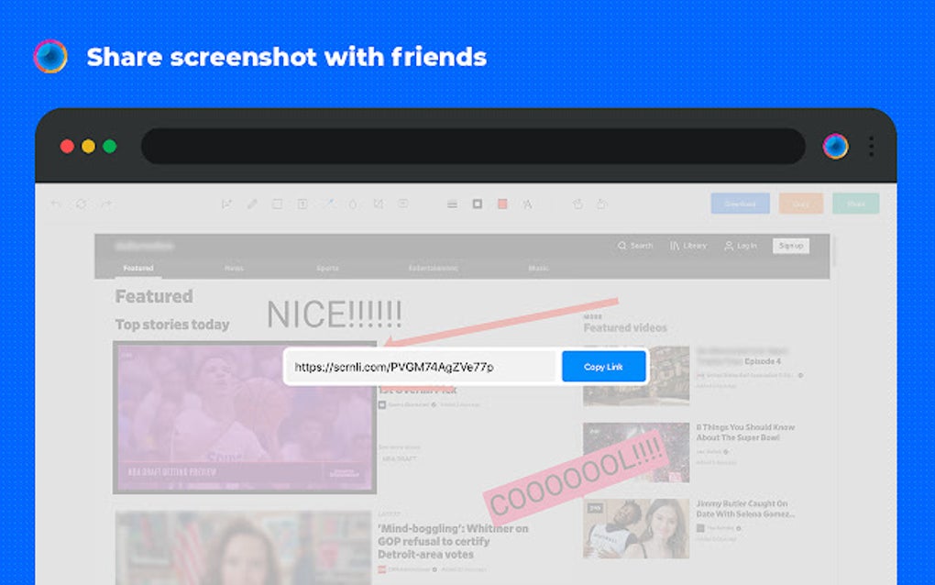This screenshot has width=935, height=585.
Task: Click the Undo icon in the editor toolbar
Action: [x=54, y=204]
